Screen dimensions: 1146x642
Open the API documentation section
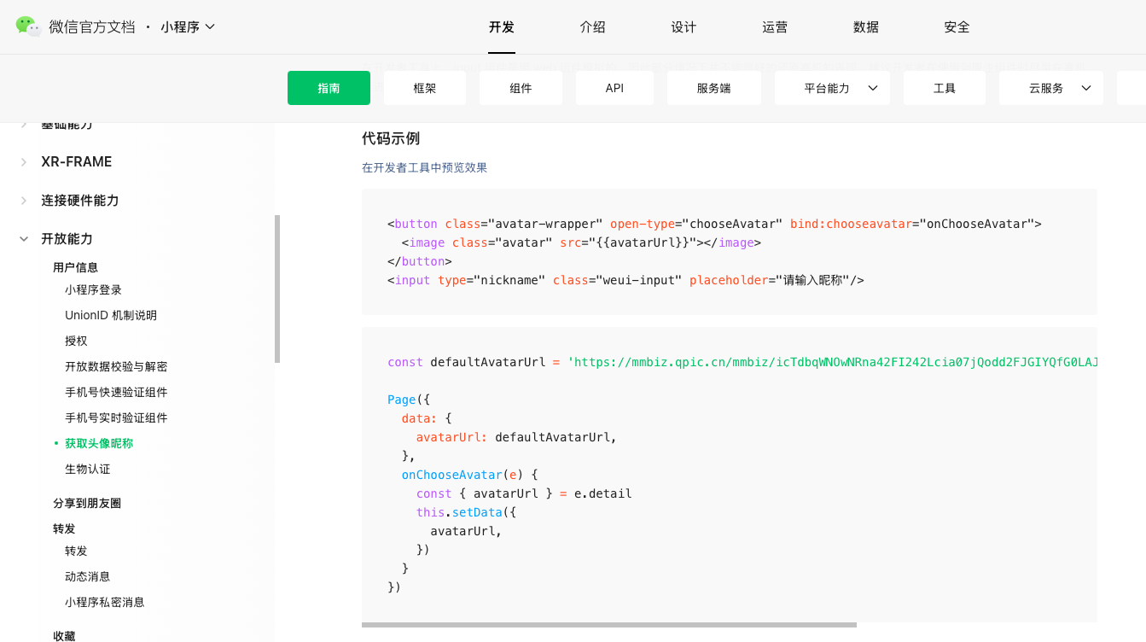pyautogui.click(x=614, y=88)
